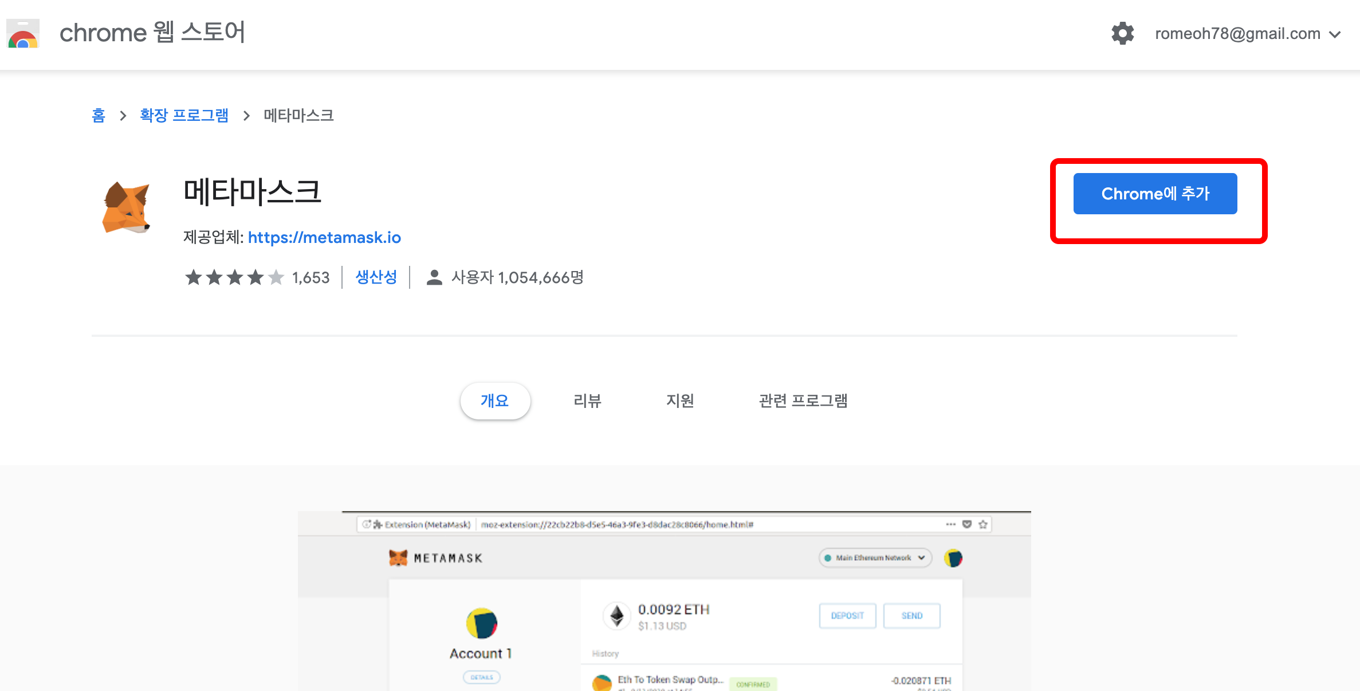Go to 홈 breadcrumb link
The image size is (1360, 691).
99,115
